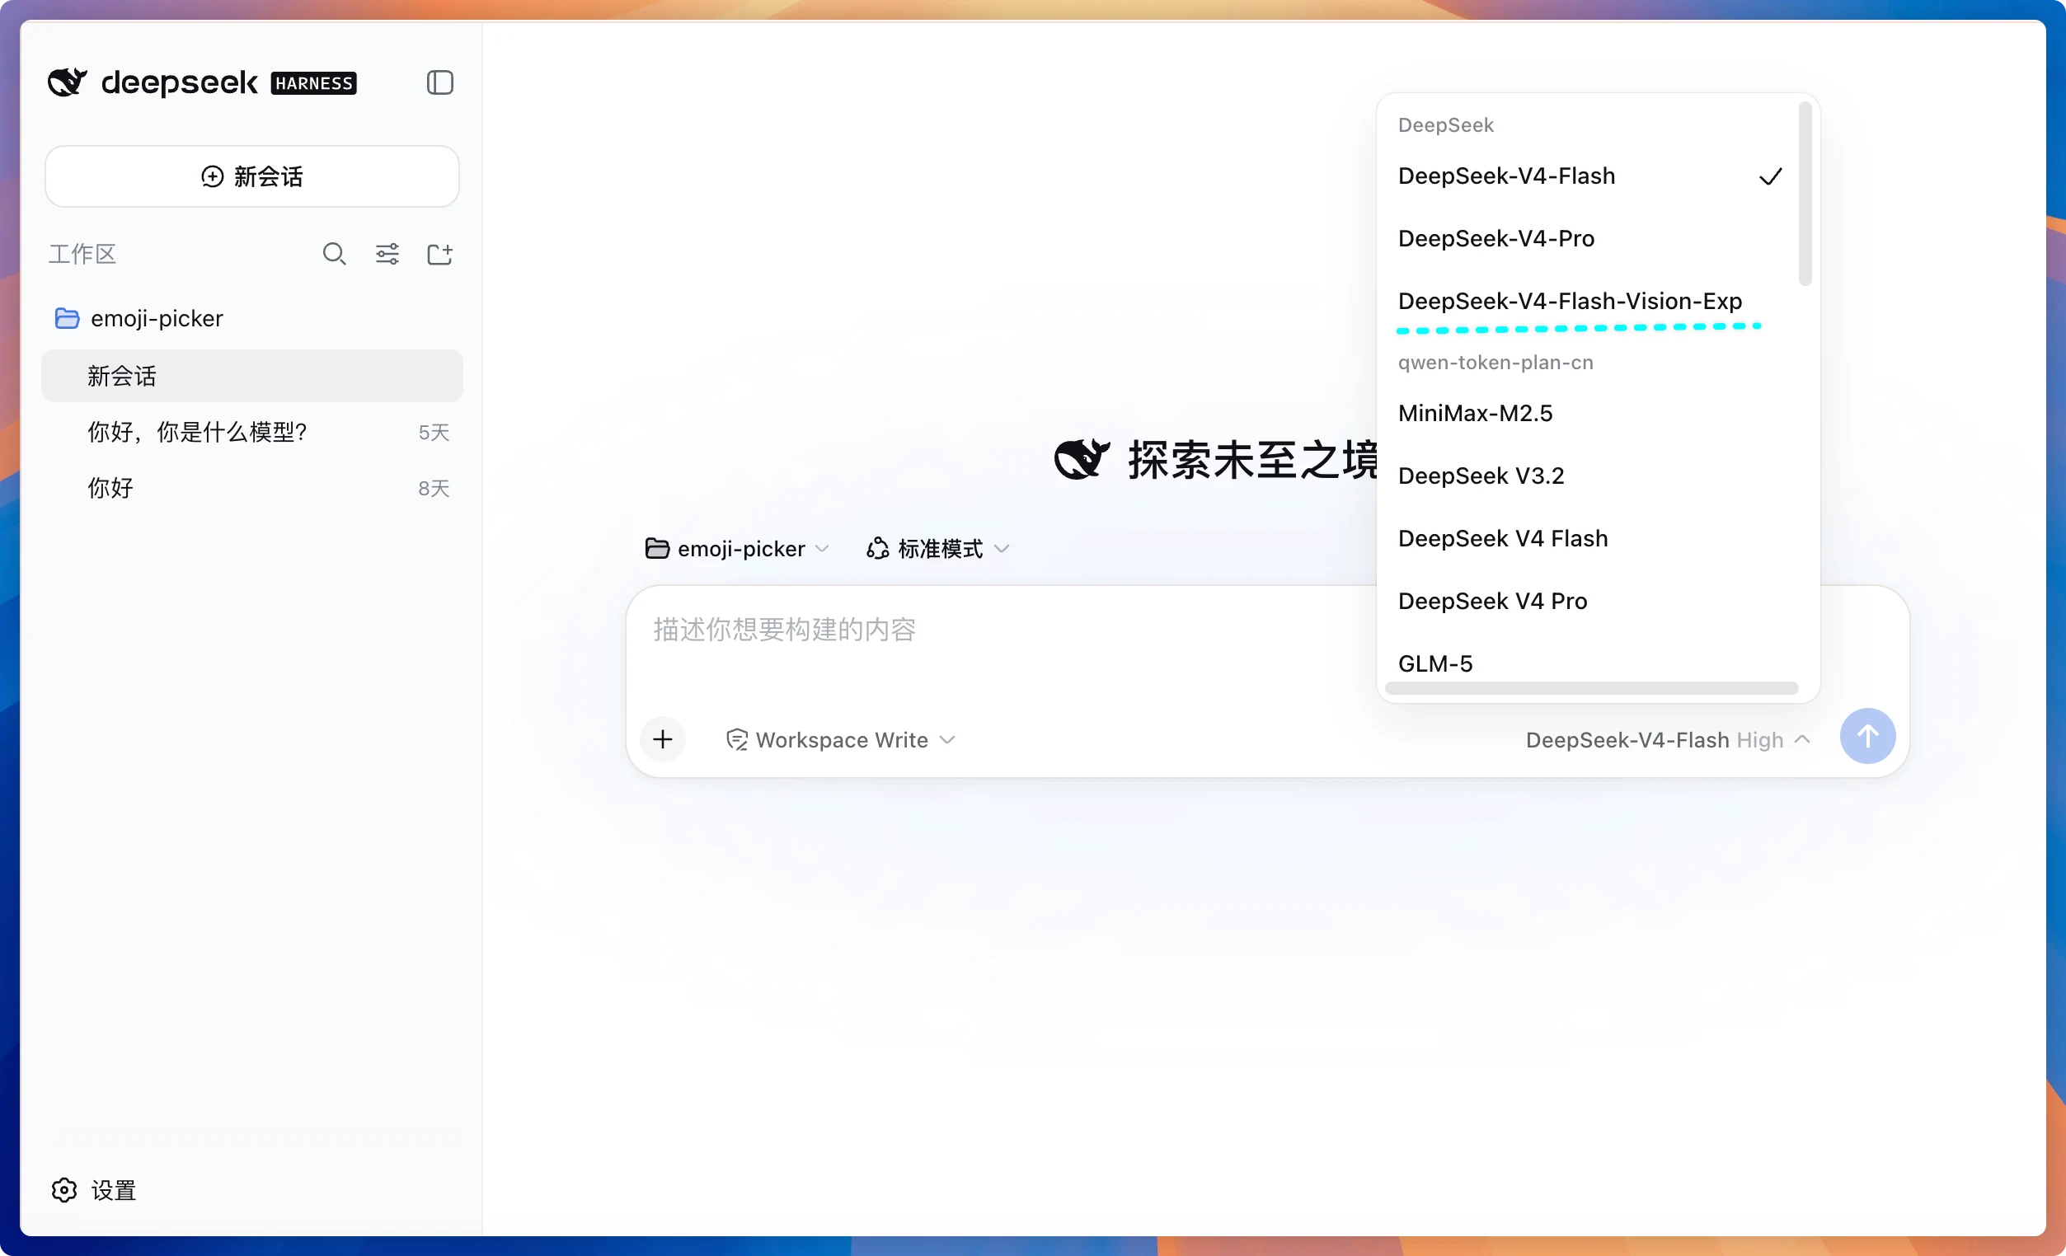Start a new chat with 新会话 button
Image resolution: width=2066 pixels, height=1256 pixels.
click(x=251, y=176)
